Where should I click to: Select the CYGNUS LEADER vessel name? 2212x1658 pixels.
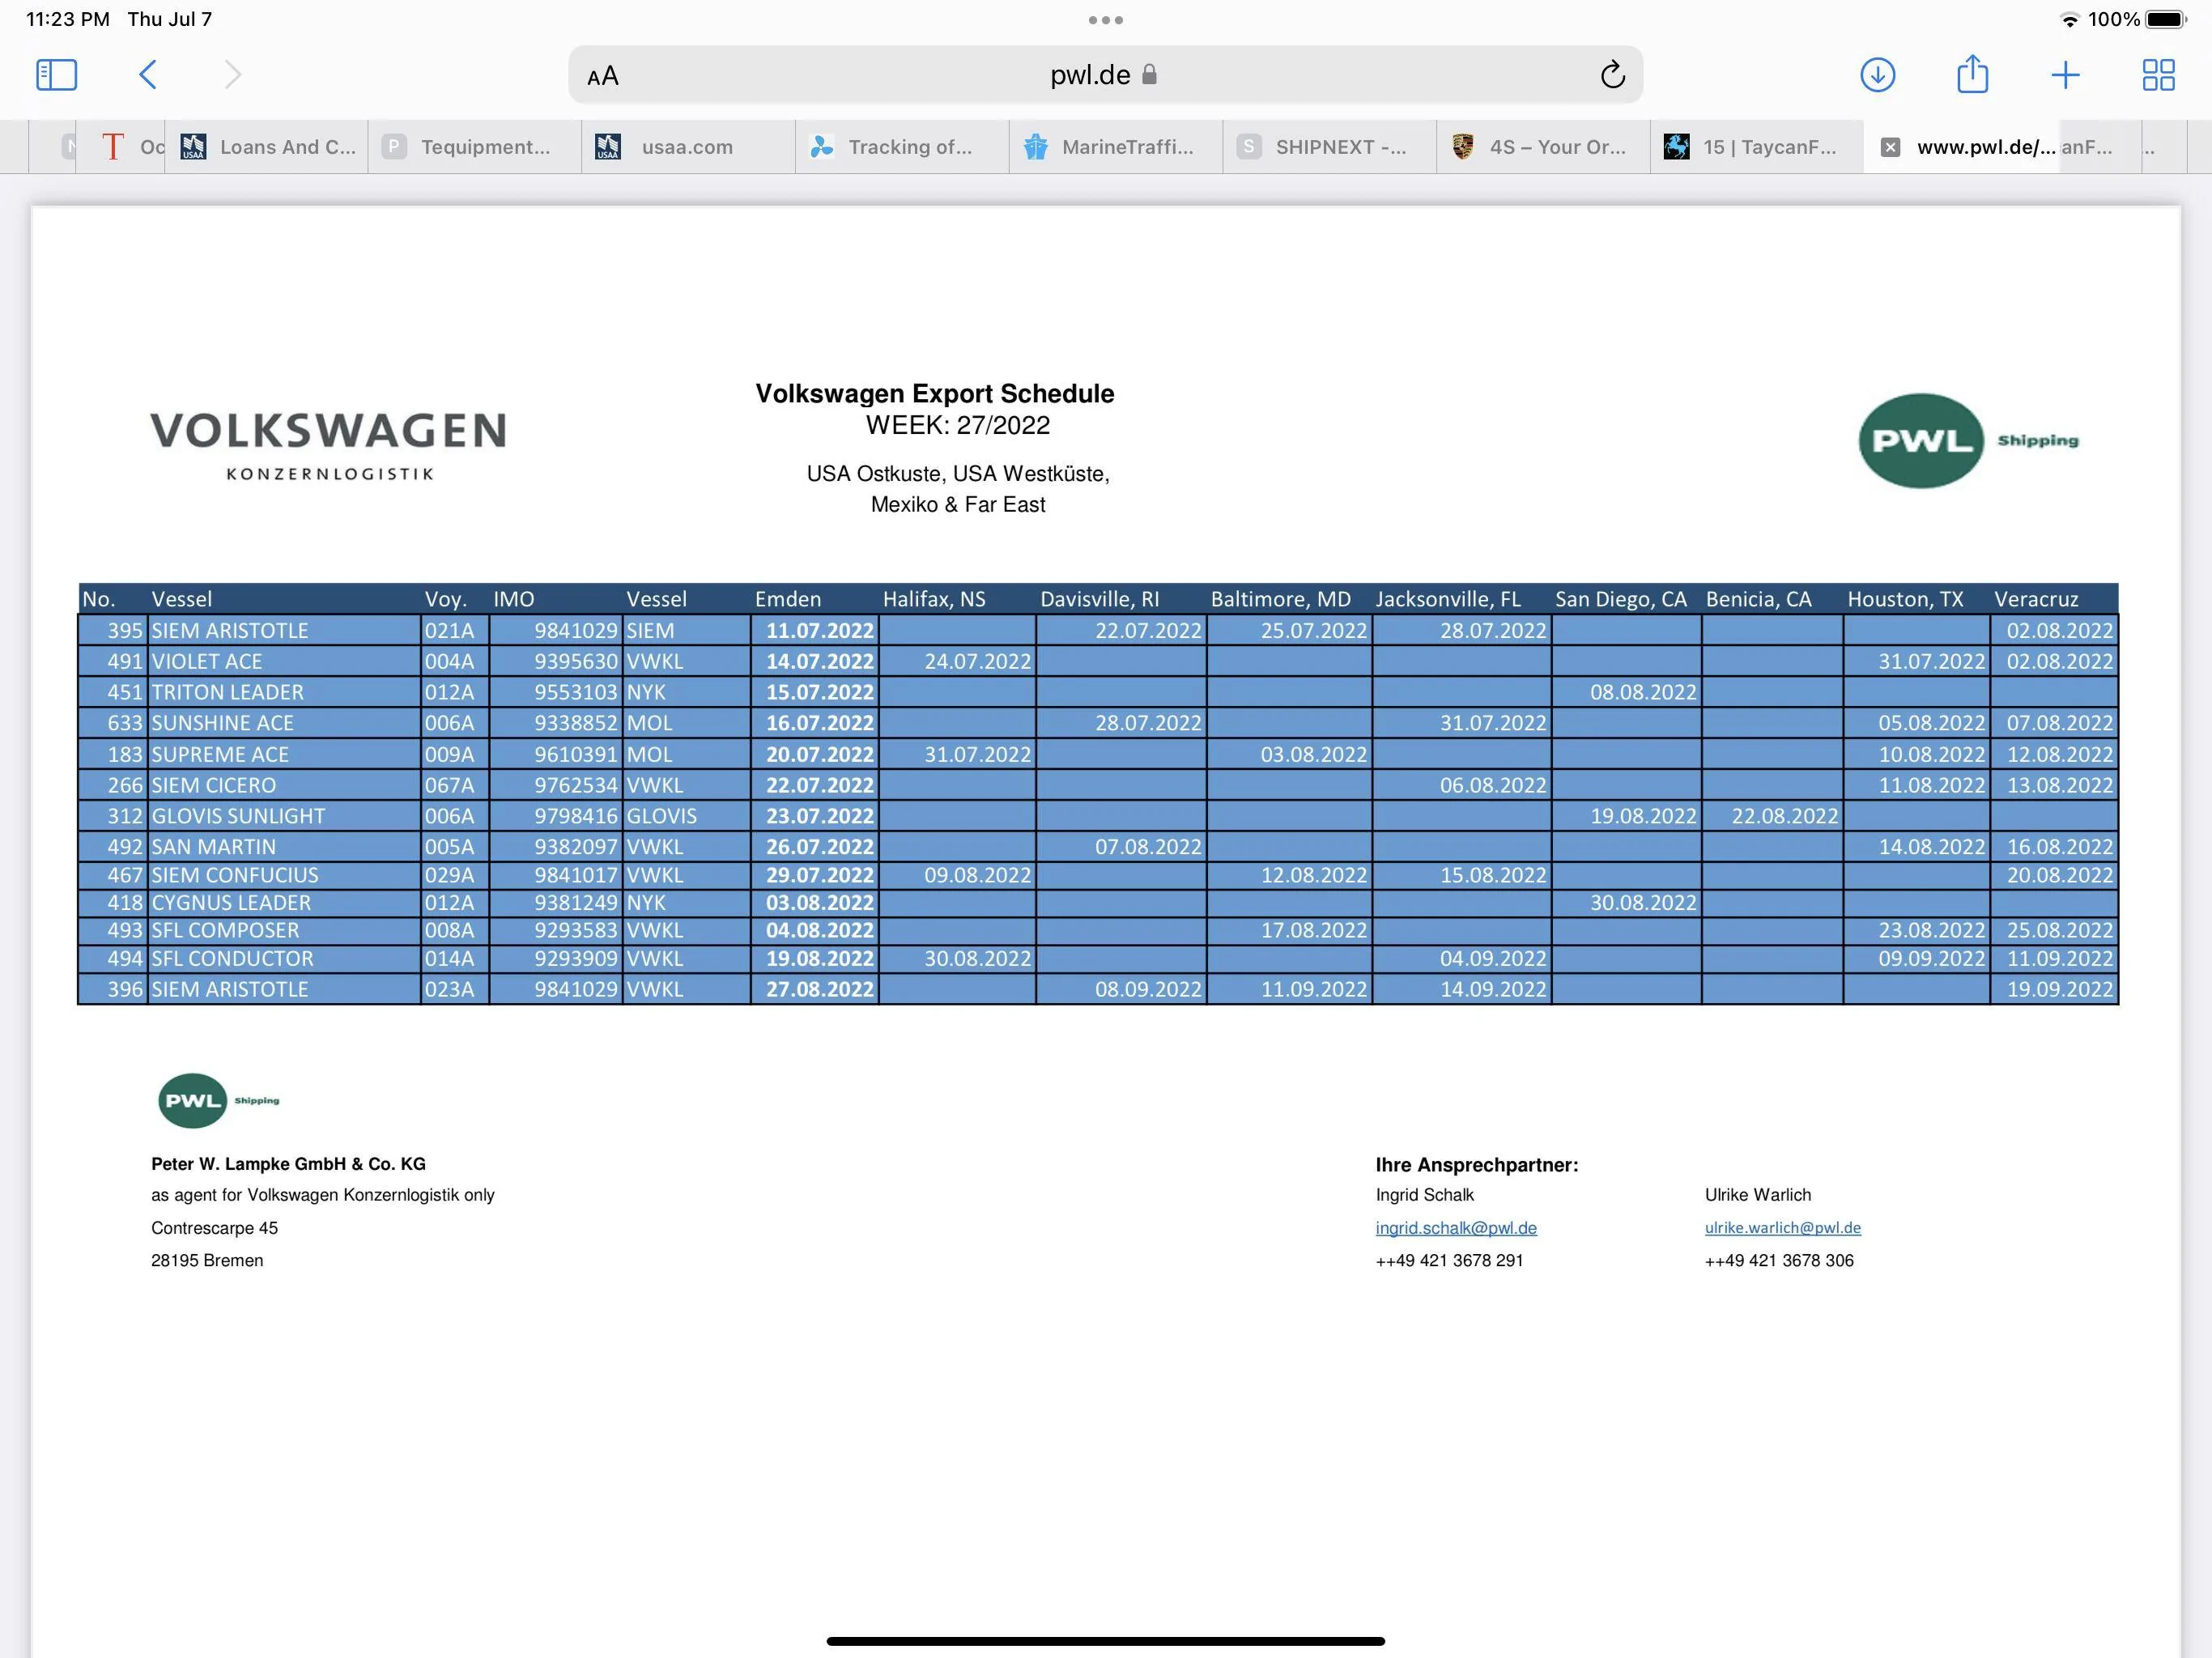tap(231, 903)
